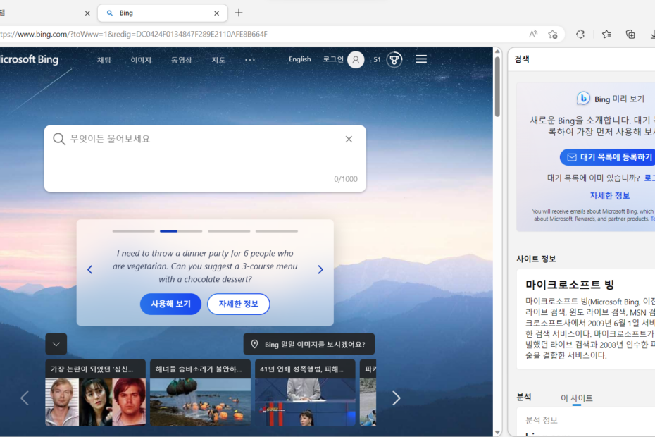Click the 분석 정보 label

(x=542, y=420)
